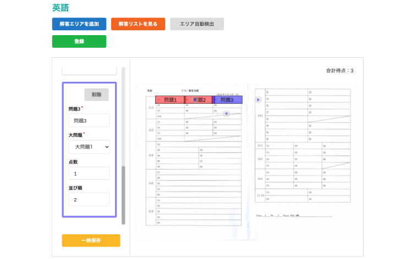The image size is (416, 259).
Task: Click the 英語 page heading
Action: click(61, 8)
